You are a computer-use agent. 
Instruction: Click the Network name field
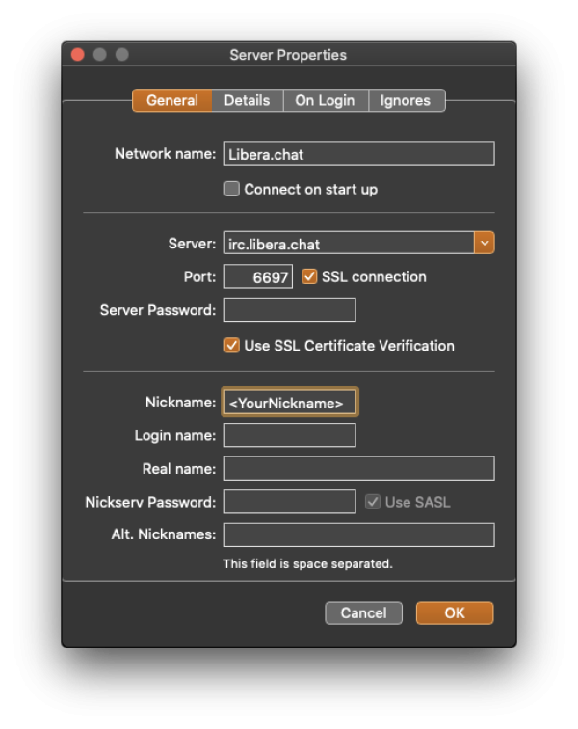tap(359, 153)
